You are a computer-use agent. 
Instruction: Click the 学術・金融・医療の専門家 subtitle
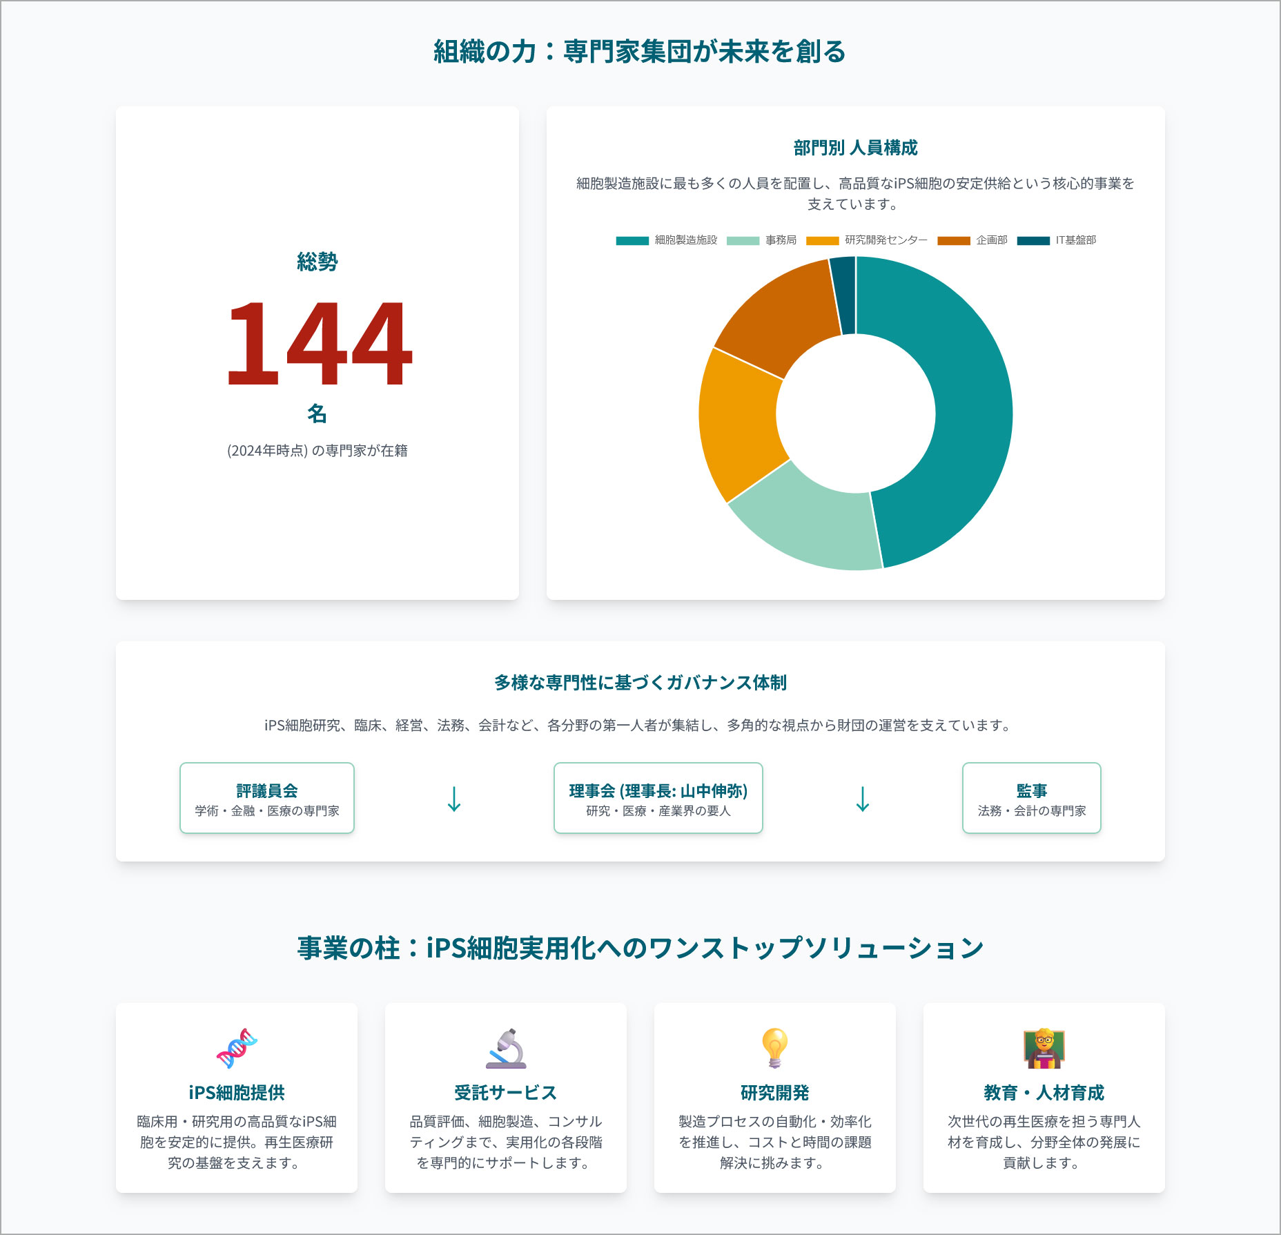267,811
